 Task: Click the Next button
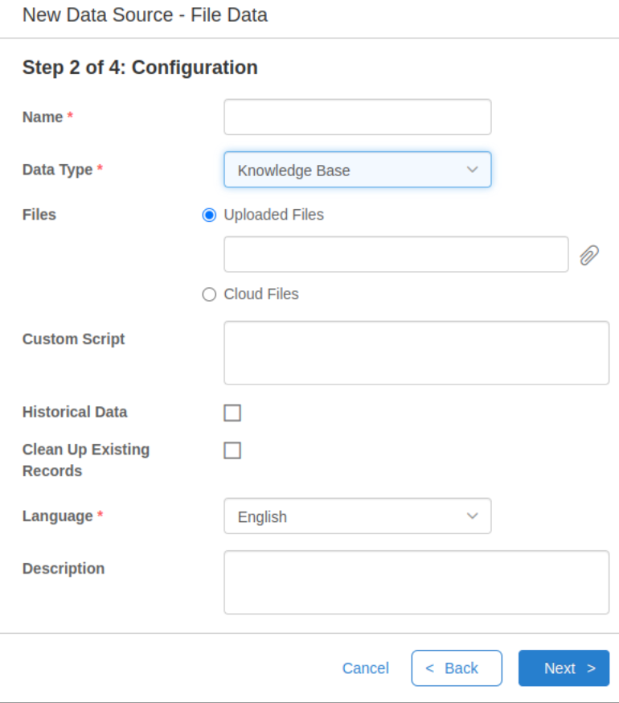(564, 668)
